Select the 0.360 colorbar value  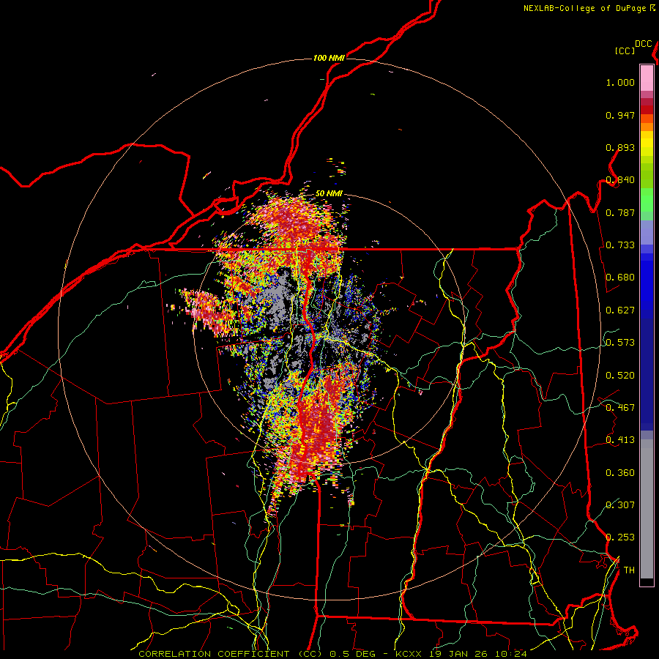point(620,473)
